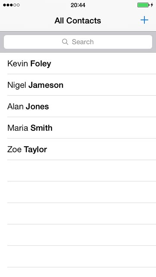
Task: Click the first name Maria
Action: pyautogui.click(x=18, y=128)
